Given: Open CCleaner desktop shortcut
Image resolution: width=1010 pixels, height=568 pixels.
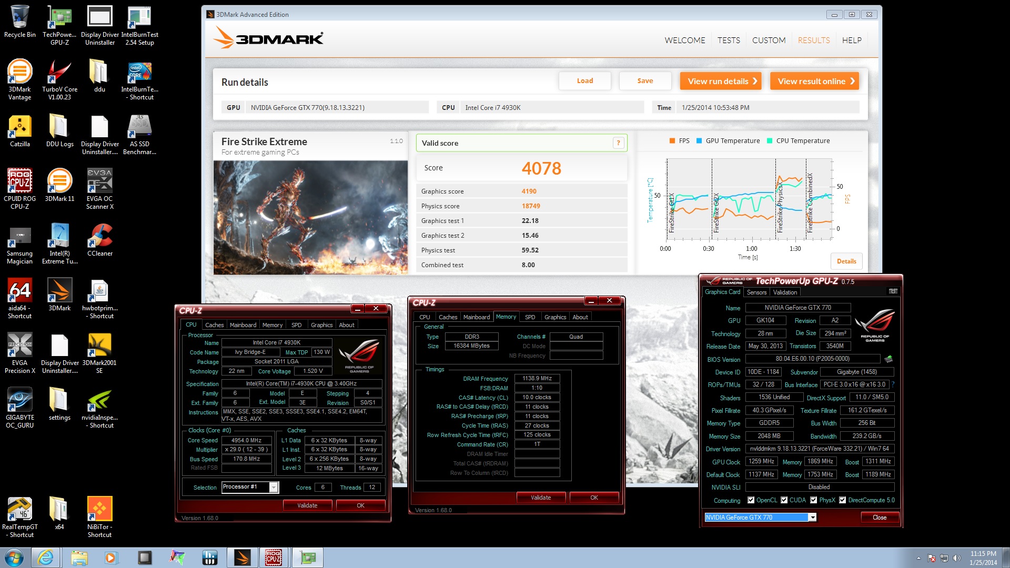Looking at the screenshot, I should click(99, 240).
